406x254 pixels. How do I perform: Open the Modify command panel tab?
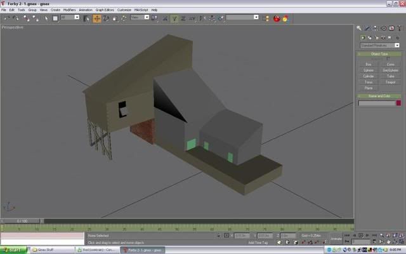point(367,28)
